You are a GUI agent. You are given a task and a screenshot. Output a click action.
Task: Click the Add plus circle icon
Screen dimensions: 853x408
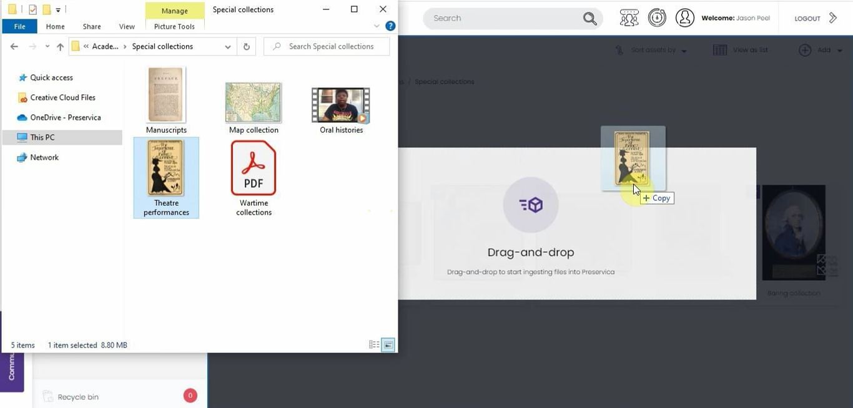click(805, 50)
